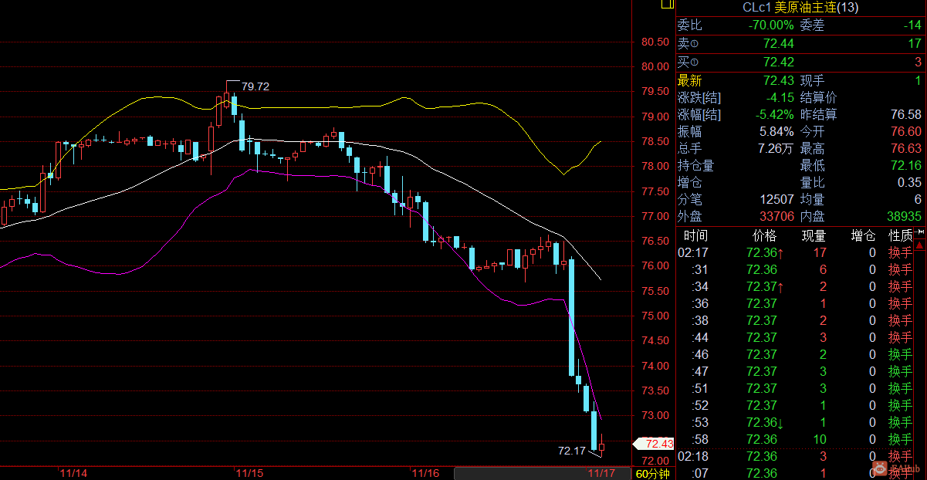Image resolution: width=927 pixels, height=480 pixels.
Task: Click the 今开 value 76.60
Action: click(x=906, y=132)
